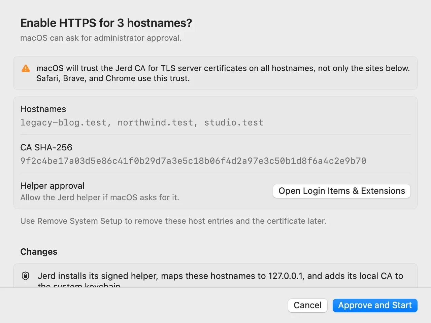431x323 pixels.
Task: Click the "Hostnames" label
Action: tap(43, 109)
